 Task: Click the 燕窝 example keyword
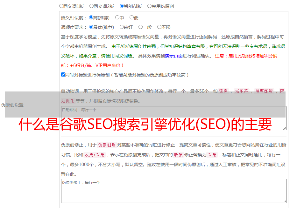223,91
